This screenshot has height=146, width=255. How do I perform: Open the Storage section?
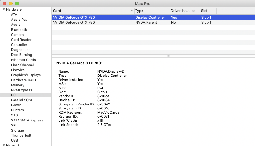point(17,130)
